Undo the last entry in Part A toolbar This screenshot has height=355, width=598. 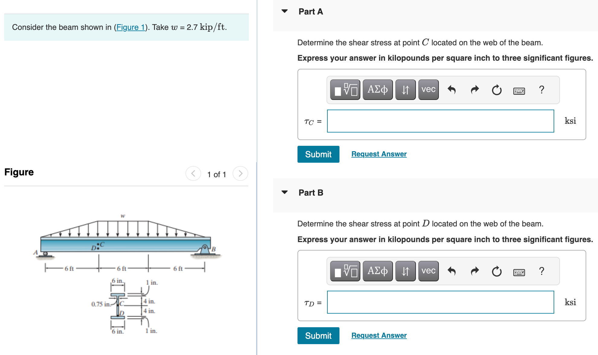(452, 89)
